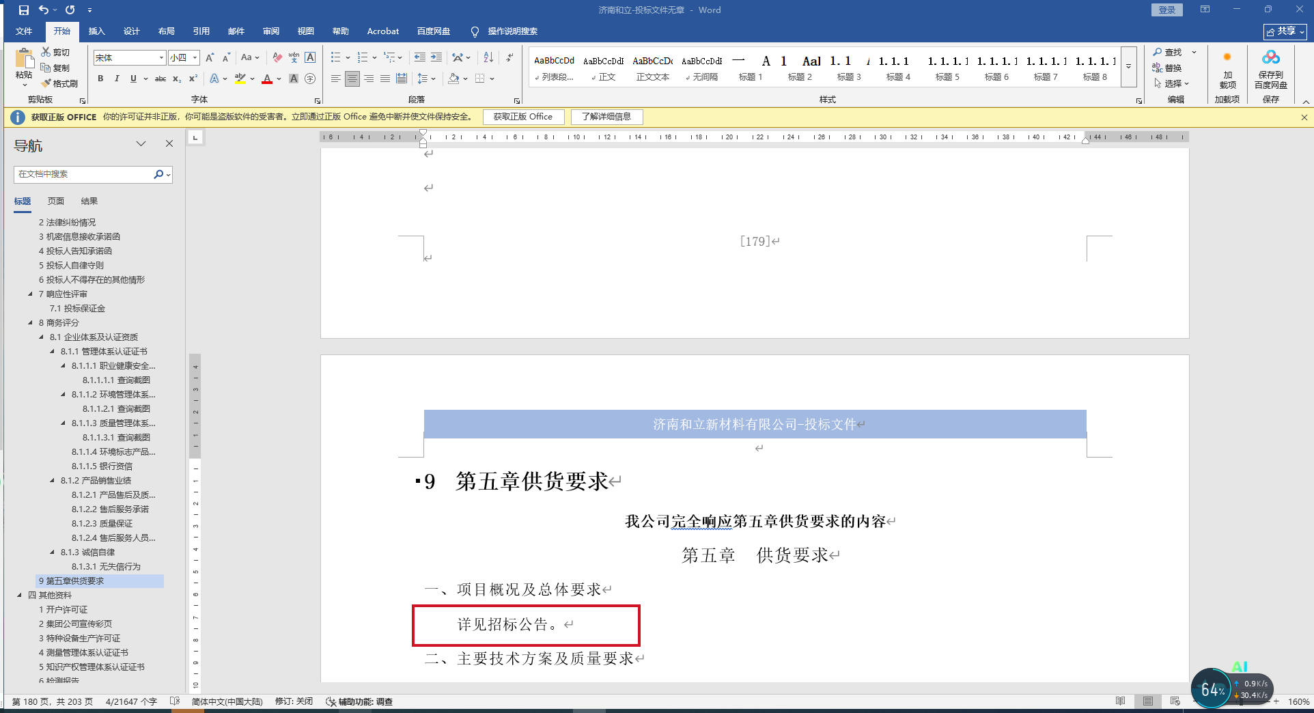Open the 文件 menu
Viewport: 1314px width, 713px height.
point(24,31)
